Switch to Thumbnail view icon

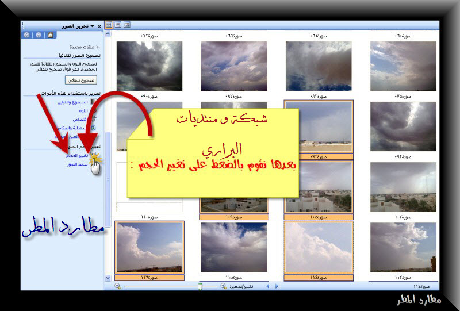108,25
